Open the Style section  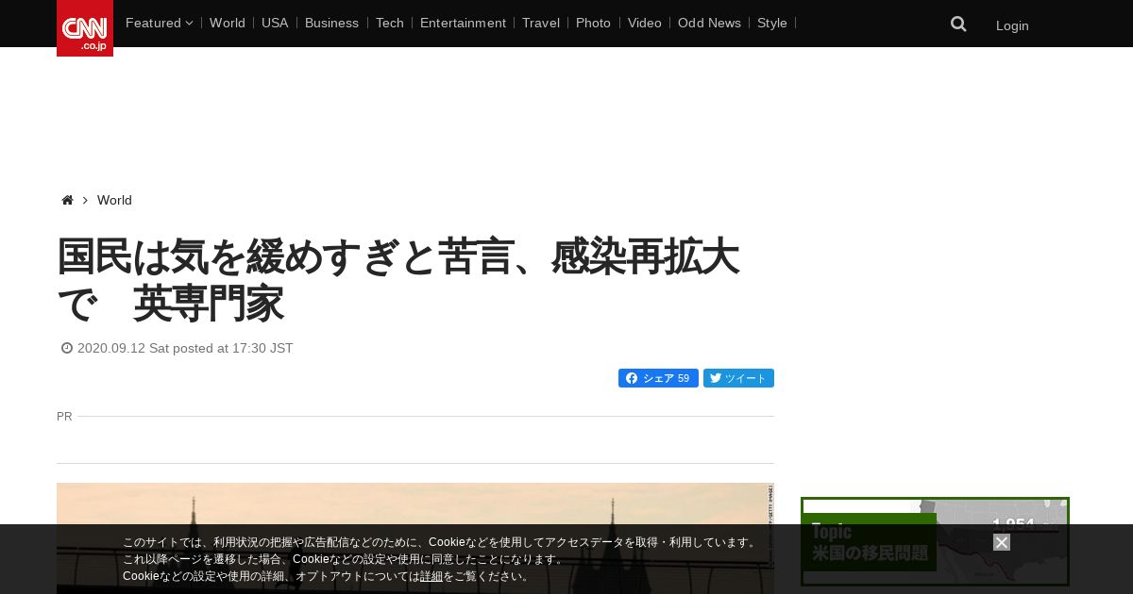[x=772, y=23]
